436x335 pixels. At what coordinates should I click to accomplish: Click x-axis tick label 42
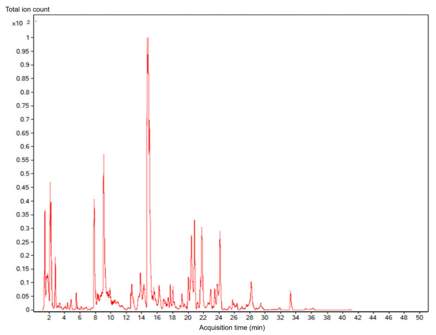(357, 317)
